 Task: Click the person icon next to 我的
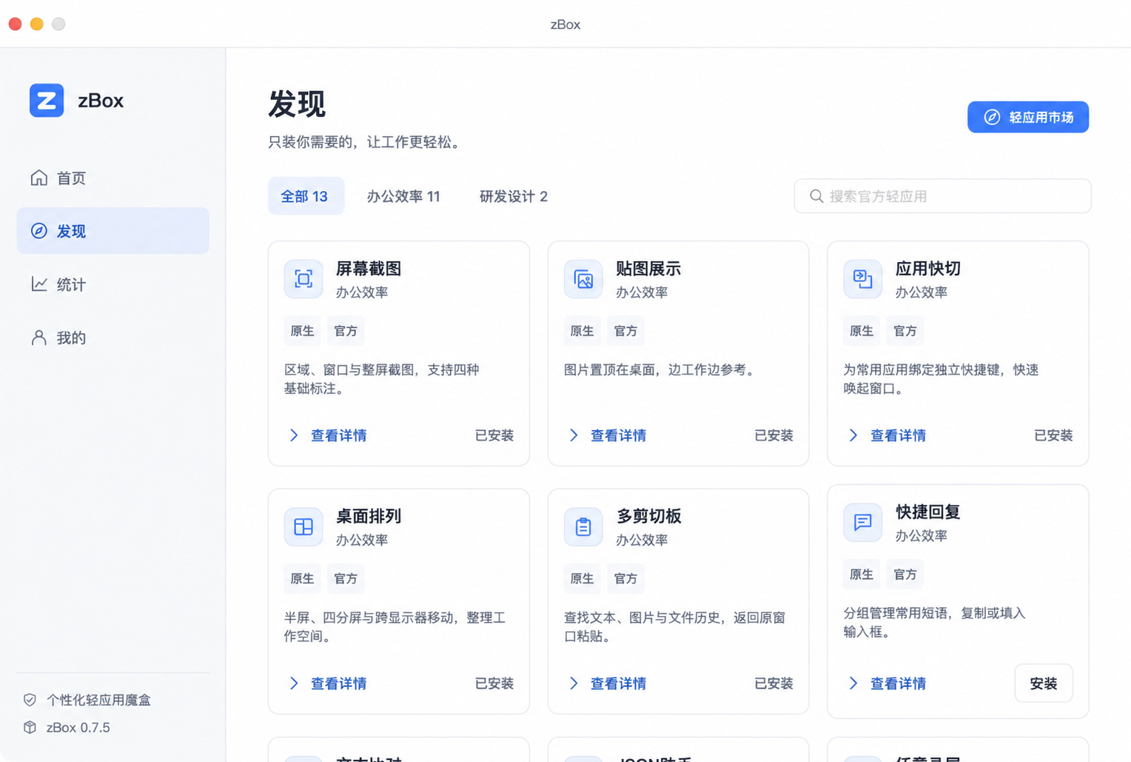[x=39, y=338]
